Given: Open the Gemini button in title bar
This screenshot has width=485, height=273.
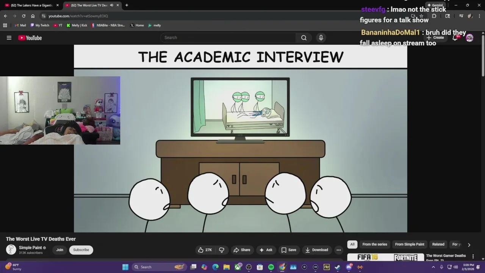Looking at the screenshot, I should tap(435, 5).
